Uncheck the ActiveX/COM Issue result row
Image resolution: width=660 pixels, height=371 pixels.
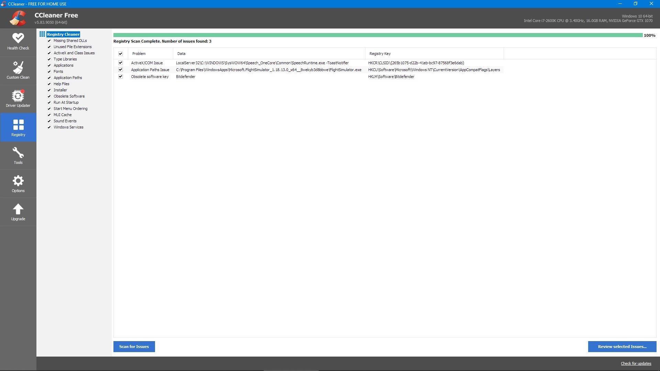pyautogui.click(x=120, y=63)
